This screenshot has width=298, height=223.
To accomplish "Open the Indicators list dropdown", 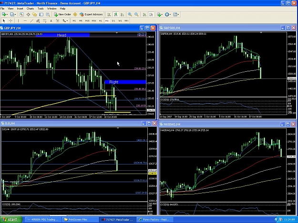I will (159, 14).
